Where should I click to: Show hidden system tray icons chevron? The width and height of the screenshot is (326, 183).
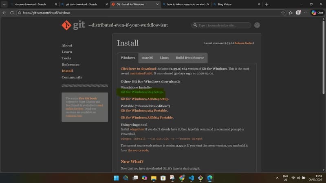[x=277, y=178]
